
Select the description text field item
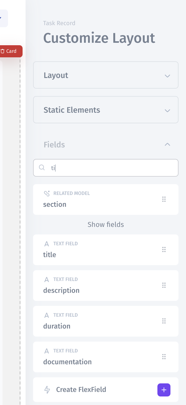click(x=96, y=286)
